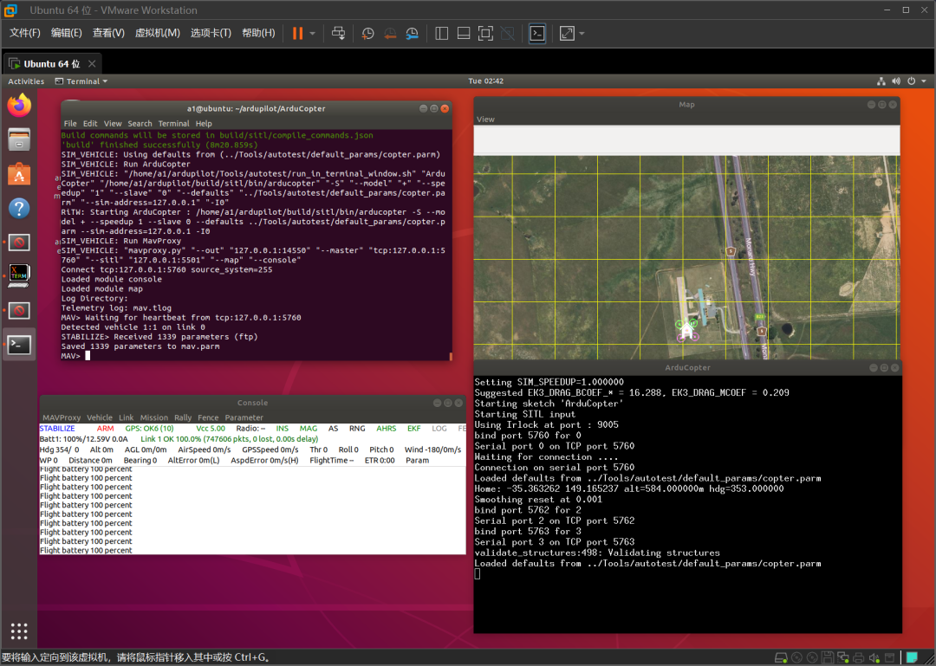
Task: Enter VMware full screen mode icon
Action: (x=485, y=33)
